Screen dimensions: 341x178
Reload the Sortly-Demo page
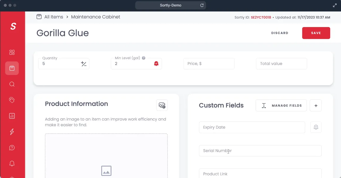202,5
